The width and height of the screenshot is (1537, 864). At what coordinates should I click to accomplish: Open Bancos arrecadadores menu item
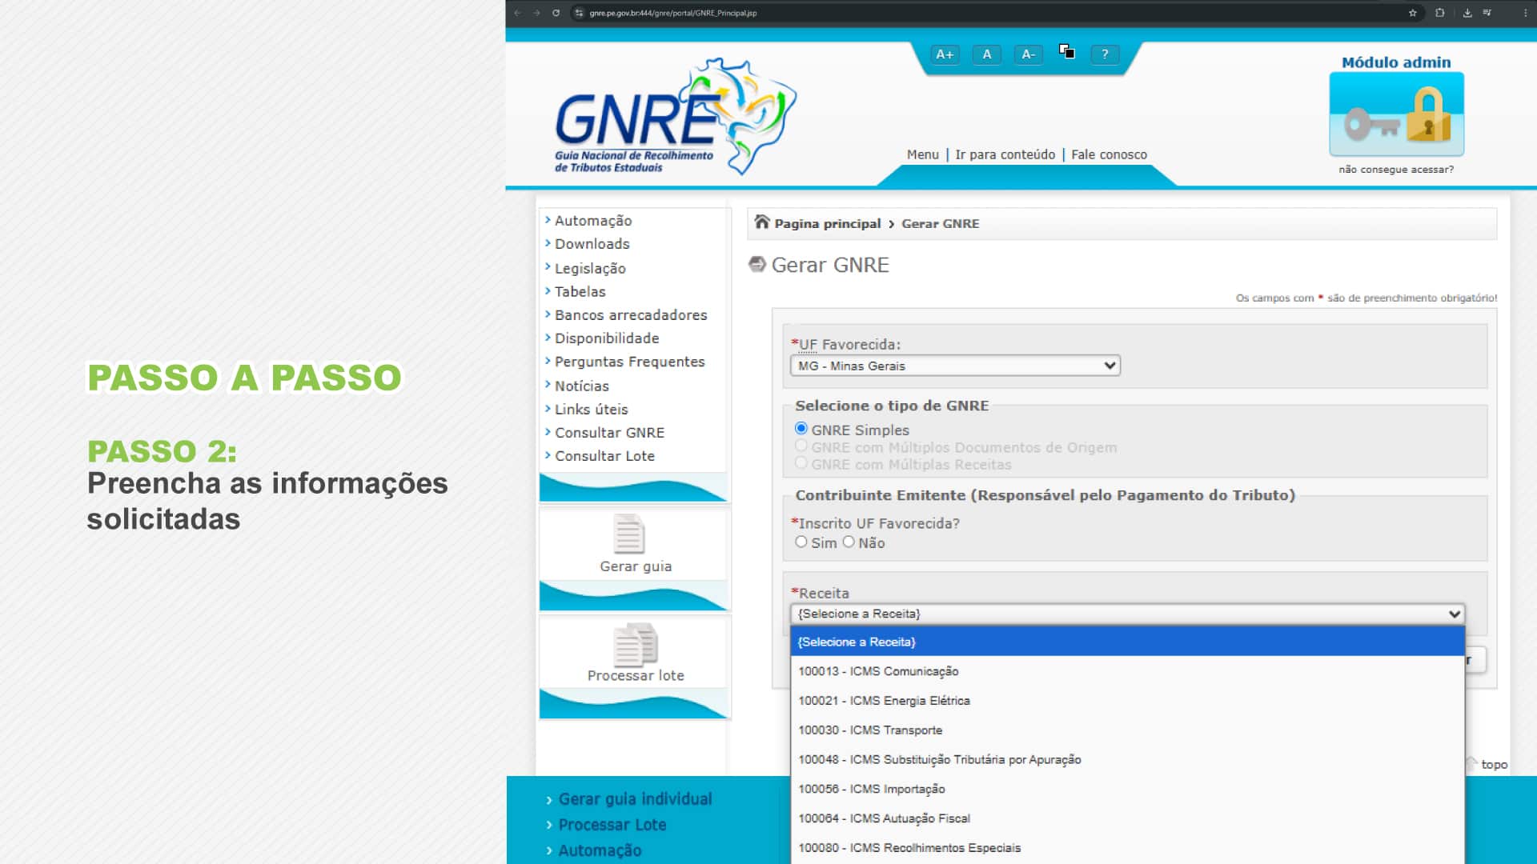(631, 315)
